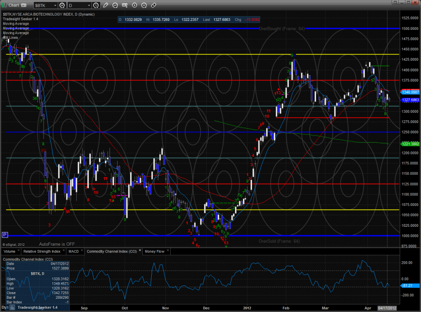Select the pencil drawing tool
The width and height of the screenshot is (421, 312).
point(105,5)
